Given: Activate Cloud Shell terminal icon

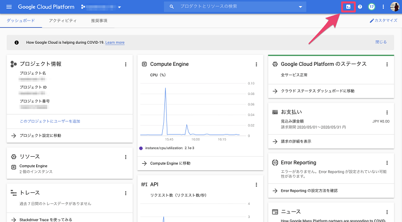Looking at the screenshot, I should tap(348, 7).
